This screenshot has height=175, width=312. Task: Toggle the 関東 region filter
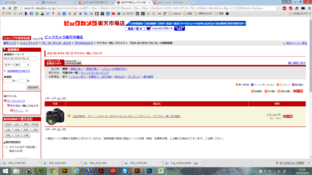click(26, 124)
